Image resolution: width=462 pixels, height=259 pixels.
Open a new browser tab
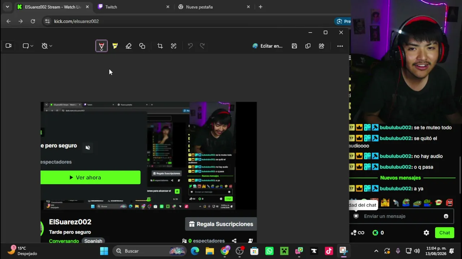tap(261, 7)
